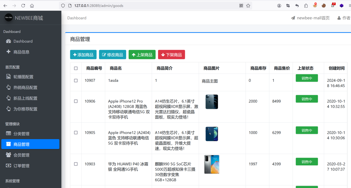Reload the page with the refresh icon
Viewport: 351px width, 188px height.
pos(23,6)
